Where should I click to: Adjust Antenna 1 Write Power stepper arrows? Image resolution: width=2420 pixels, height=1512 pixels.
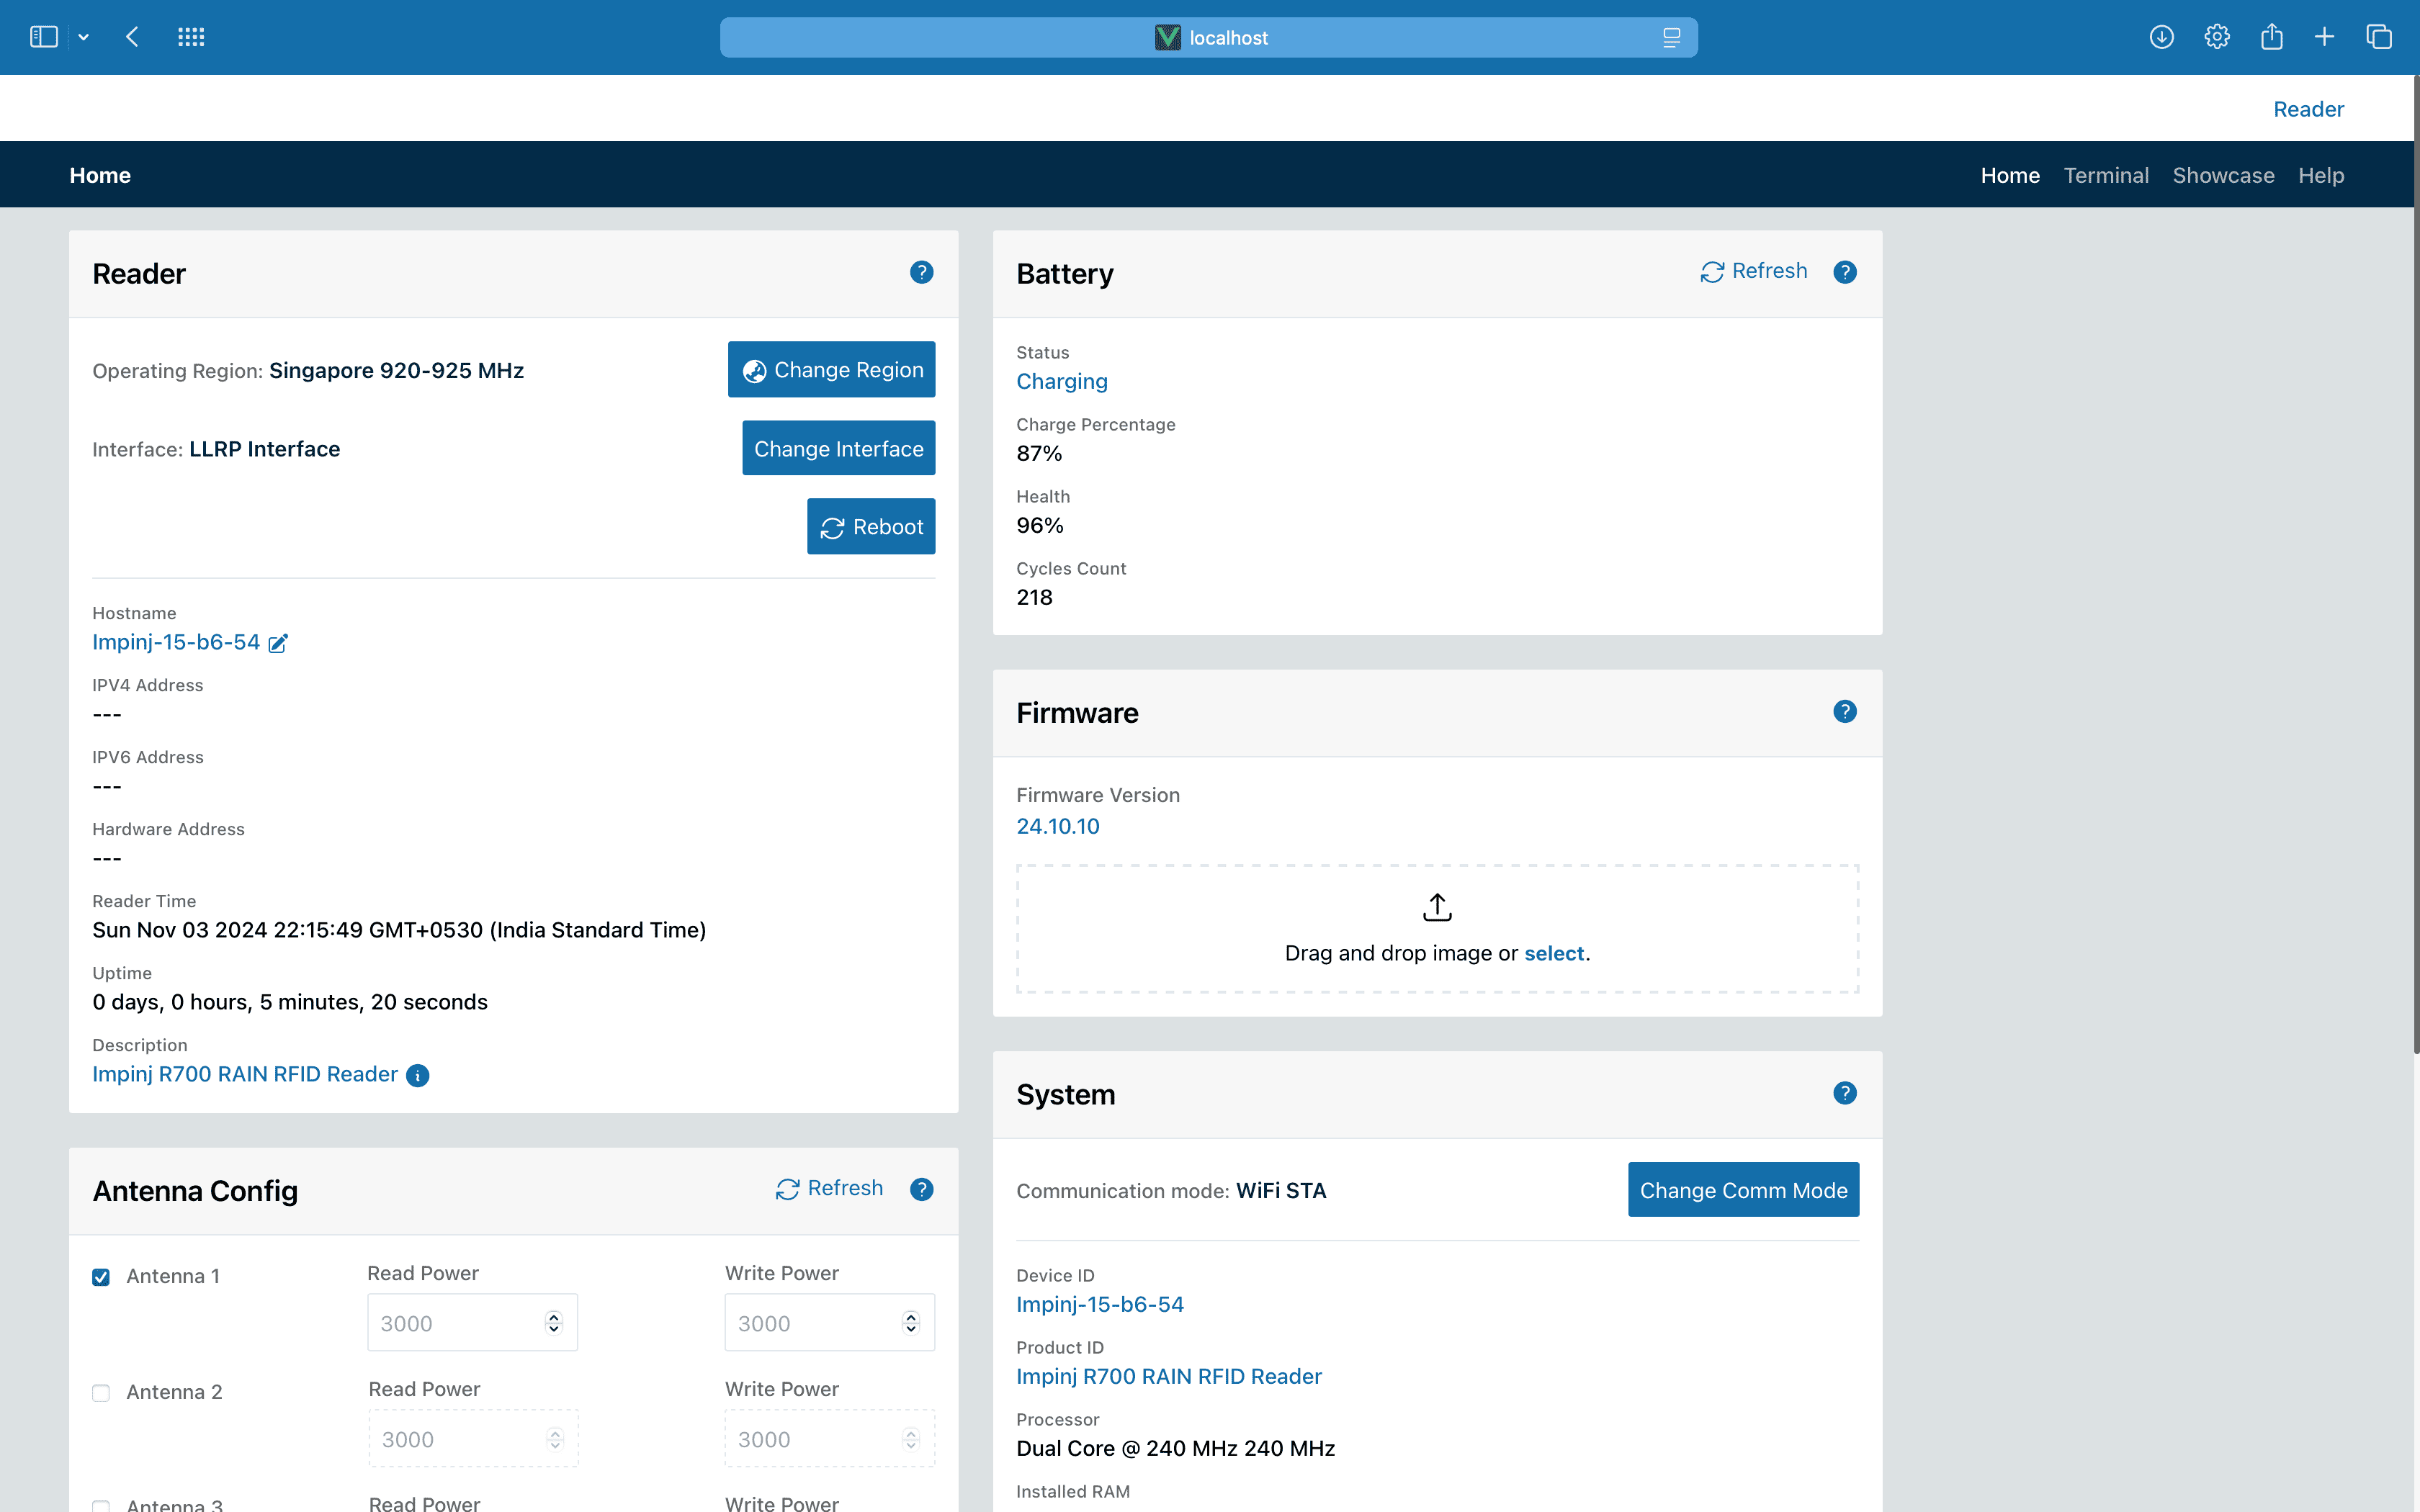pos(911,1323)
